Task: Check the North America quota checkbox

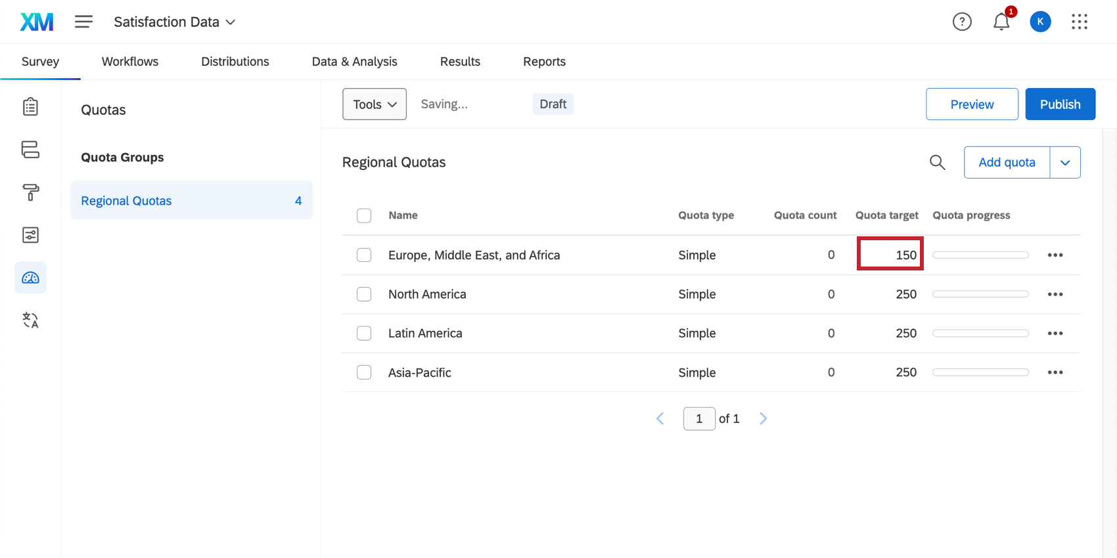Action: pos(364,294)
